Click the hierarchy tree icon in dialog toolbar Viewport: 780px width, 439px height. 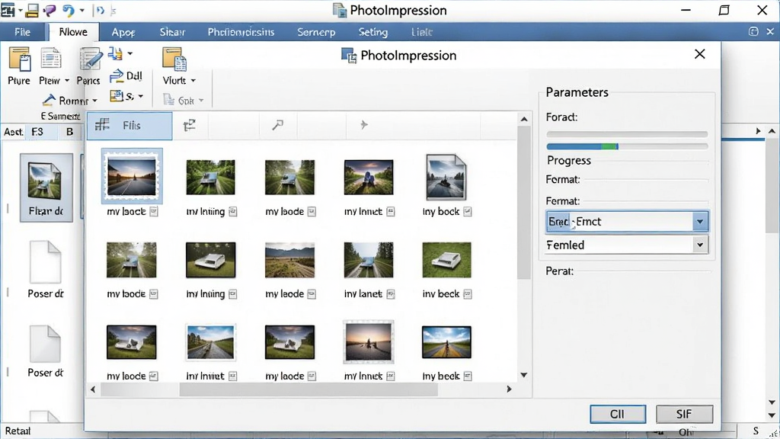pos(190,126)
